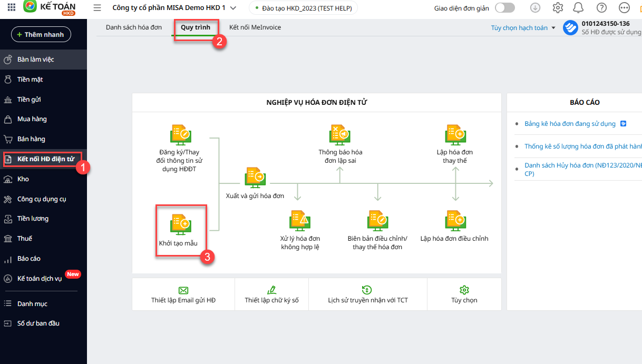This screenshot has height=364, width=642.
Task: Select Tiền lương in the sidebar
Action: (x=33, y=219)
